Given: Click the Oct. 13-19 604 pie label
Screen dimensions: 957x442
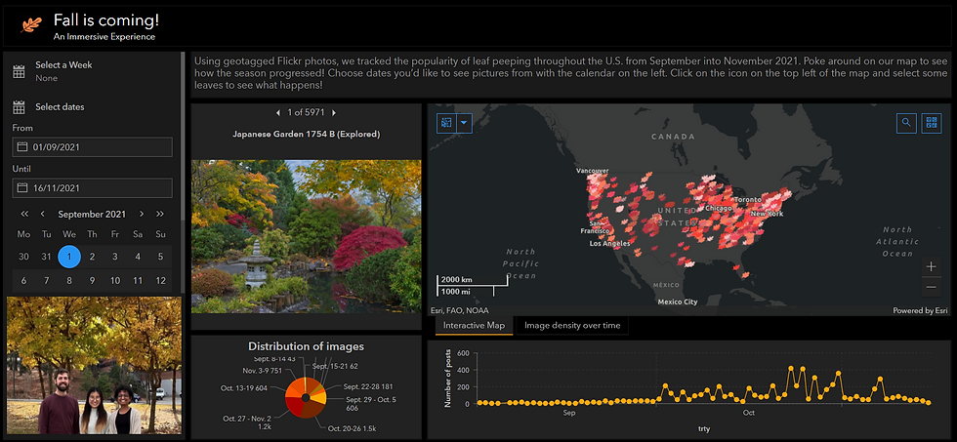Looking at the screenshot, I should [x=244, y=387].
